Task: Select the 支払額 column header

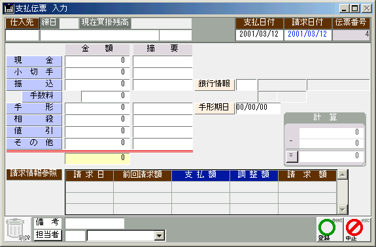Action: tap(201, 175)
